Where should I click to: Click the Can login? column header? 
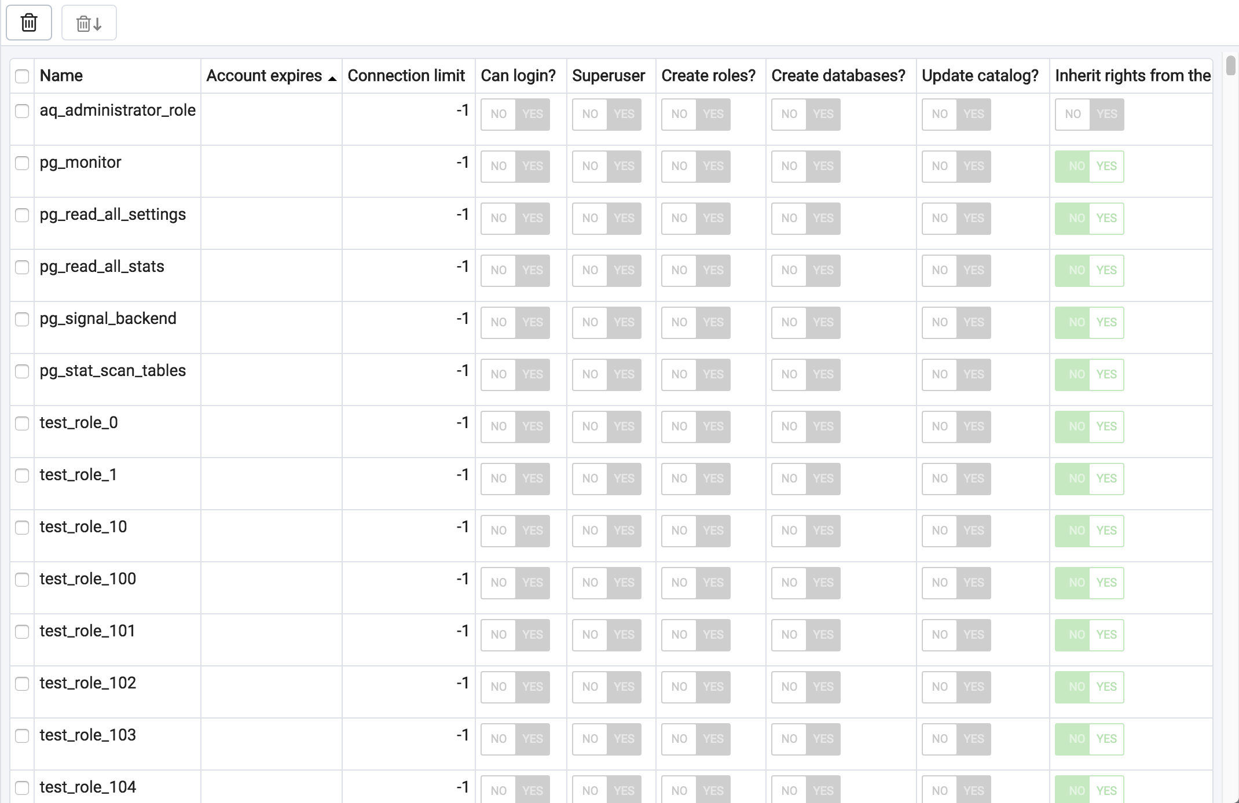518,76
